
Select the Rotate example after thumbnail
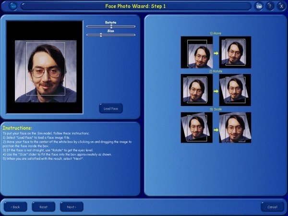click(235, 90)
